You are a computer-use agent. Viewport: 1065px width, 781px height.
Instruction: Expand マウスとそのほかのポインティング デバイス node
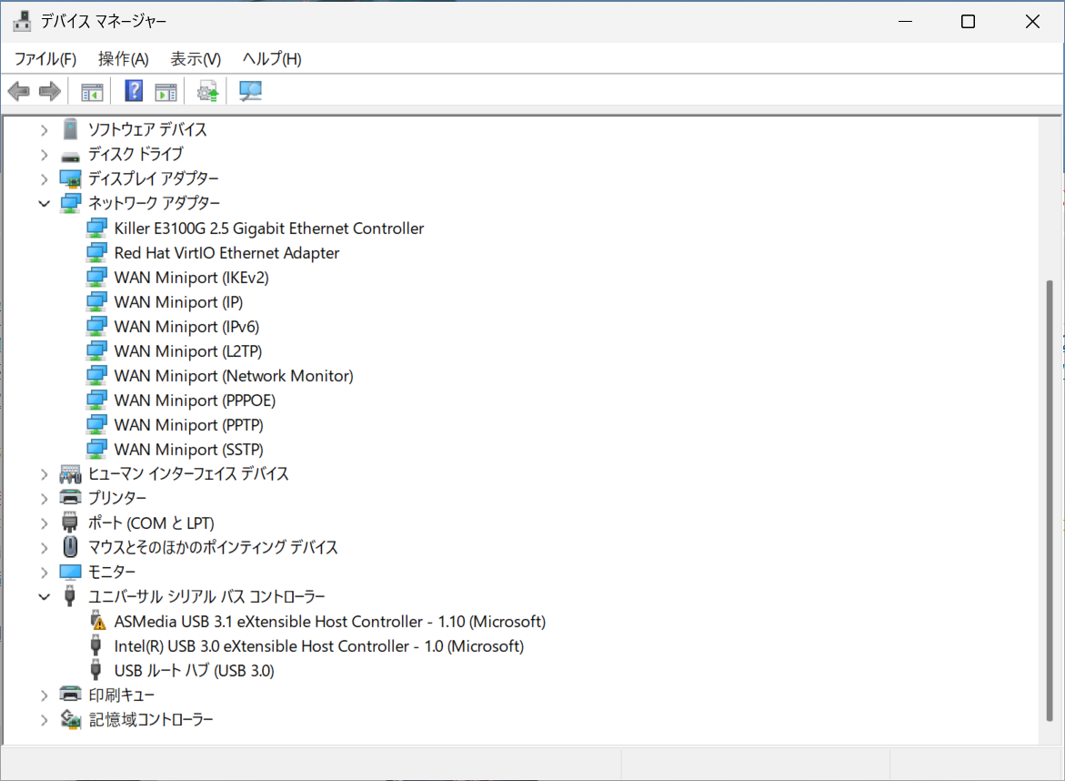[x=45, y=548]
